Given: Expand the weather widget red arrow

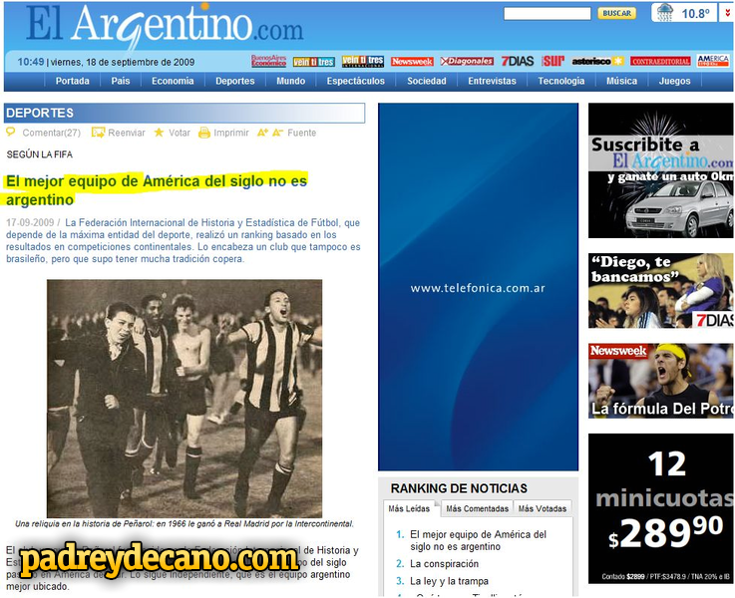Looking at the screenshot, I should tap(727, 13).
